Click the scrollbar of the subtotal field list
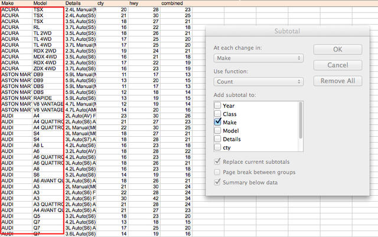Image resolution: width=378 pixels, height=237 pixels. pyautogui.click(x=301, y=125)
